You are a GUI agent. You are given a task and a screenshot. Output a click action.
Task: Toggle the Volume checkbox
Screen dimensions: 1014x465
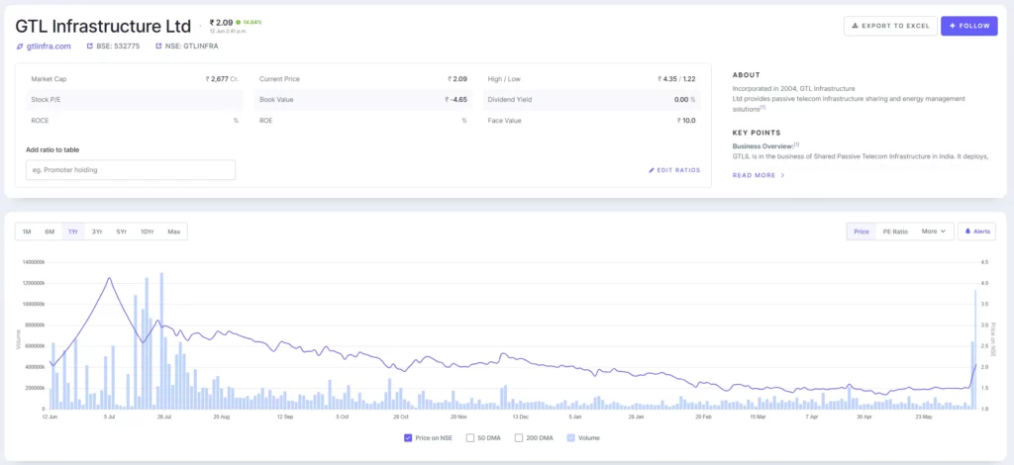click(570, 437)
